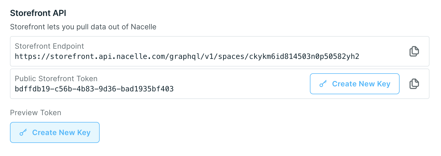Click the Storefront Endpoint field label
The height and width of the screenshot is (156, 441).
[x=49, y=46]
